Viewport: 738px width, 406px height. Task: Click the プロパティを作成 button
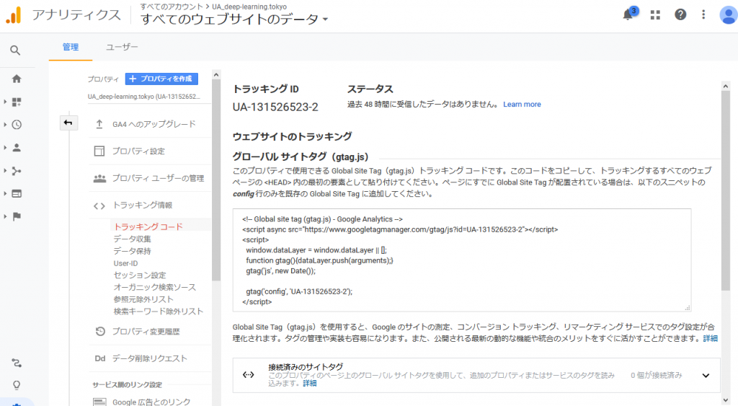coord(161,79)
